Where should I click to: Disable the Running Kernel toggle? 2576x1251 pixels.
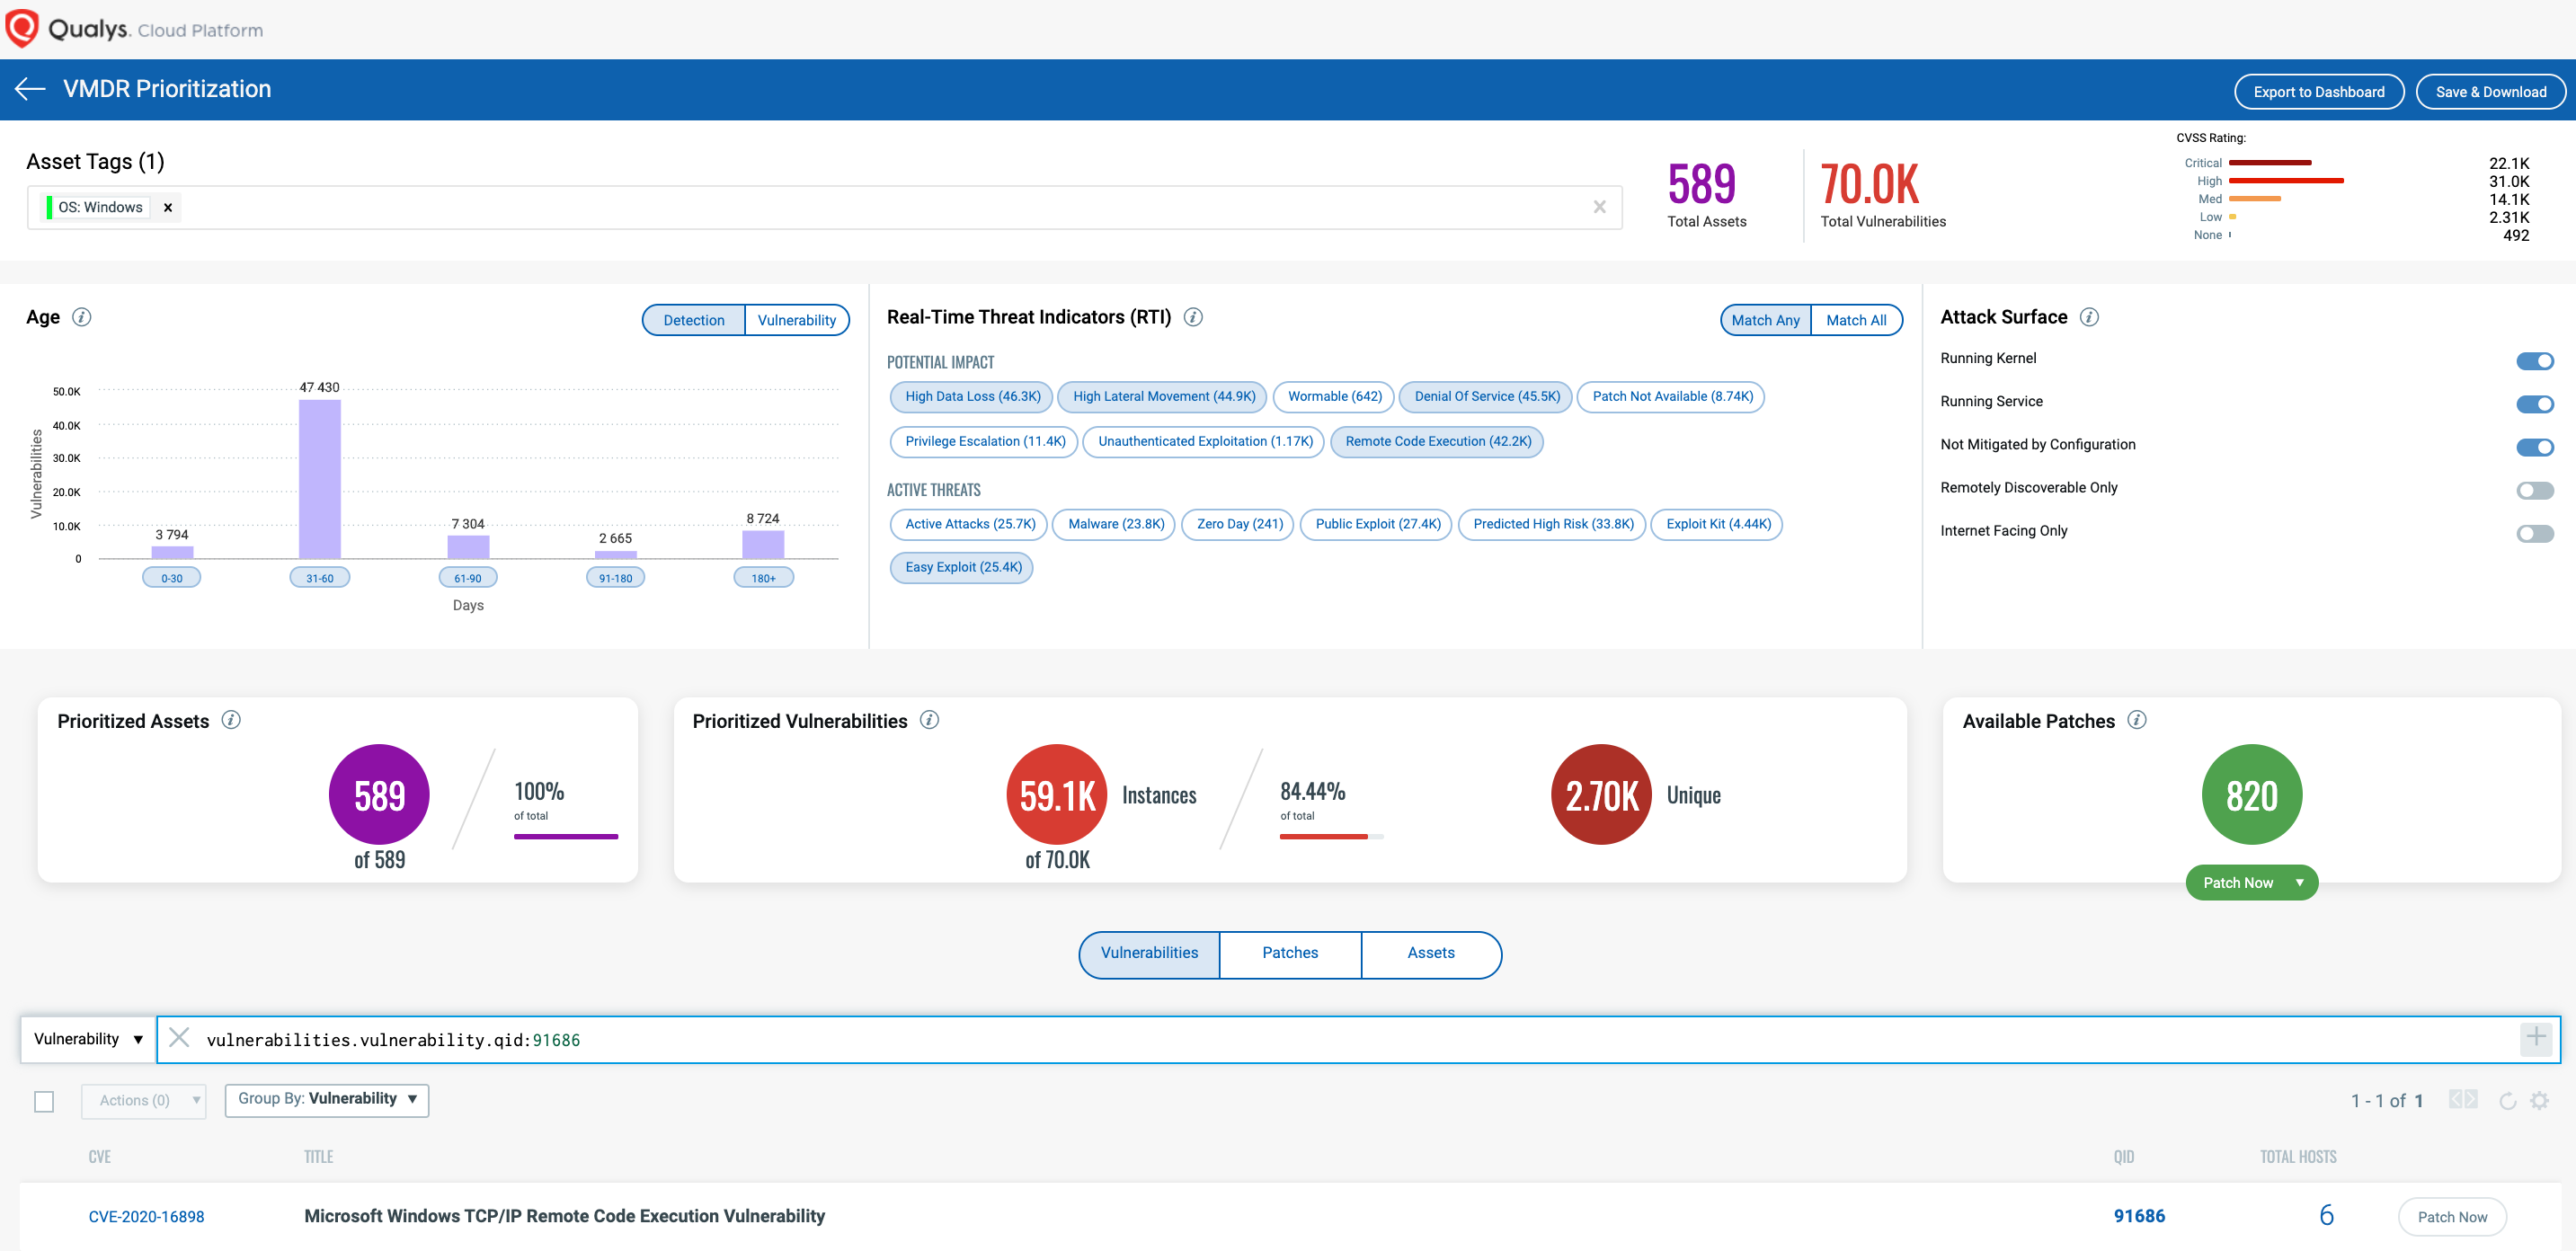[x=2534, y=361]
